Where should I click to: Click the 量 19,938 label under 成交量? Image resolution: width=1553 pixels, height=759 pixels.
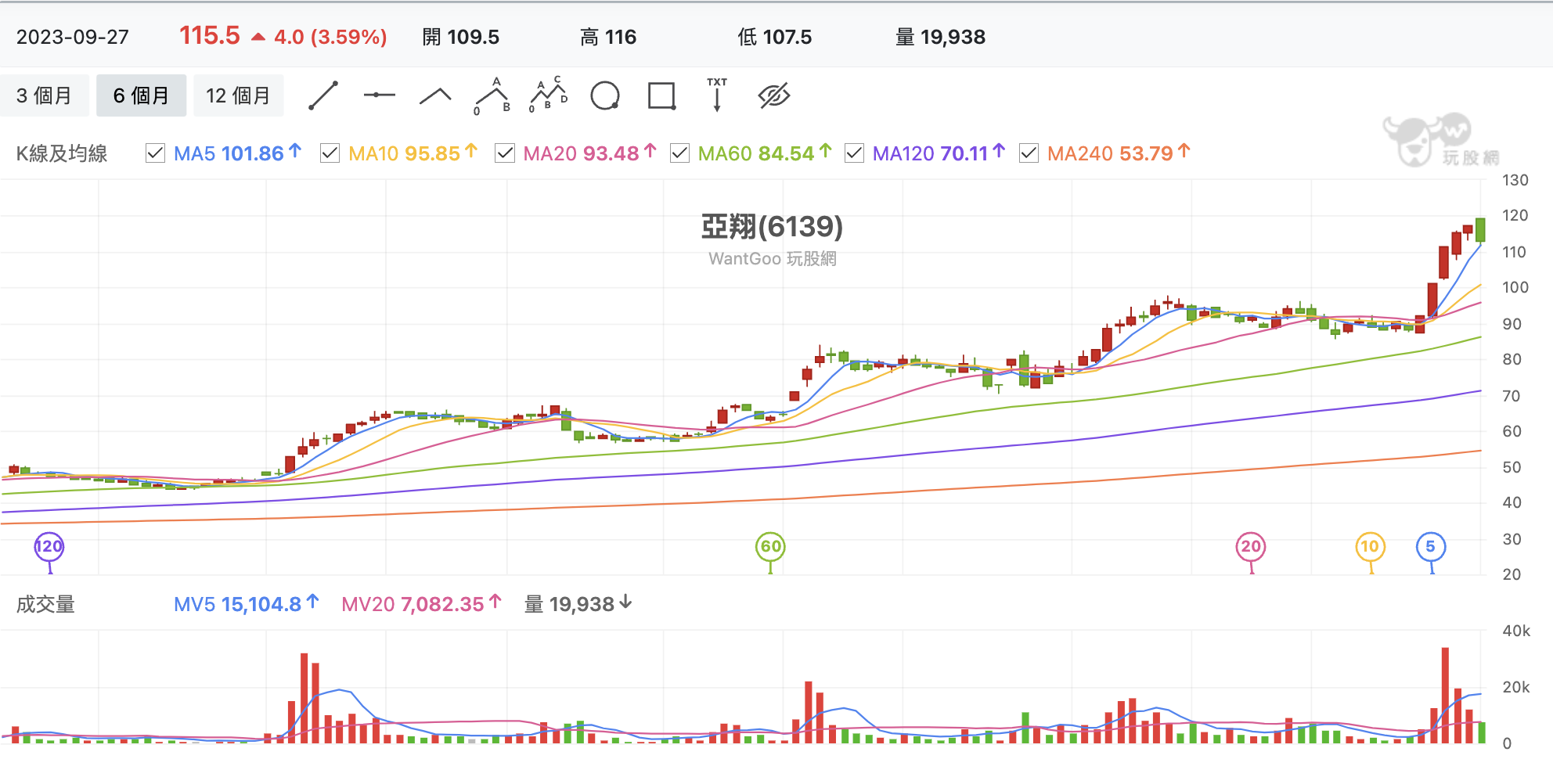point(578,604)
